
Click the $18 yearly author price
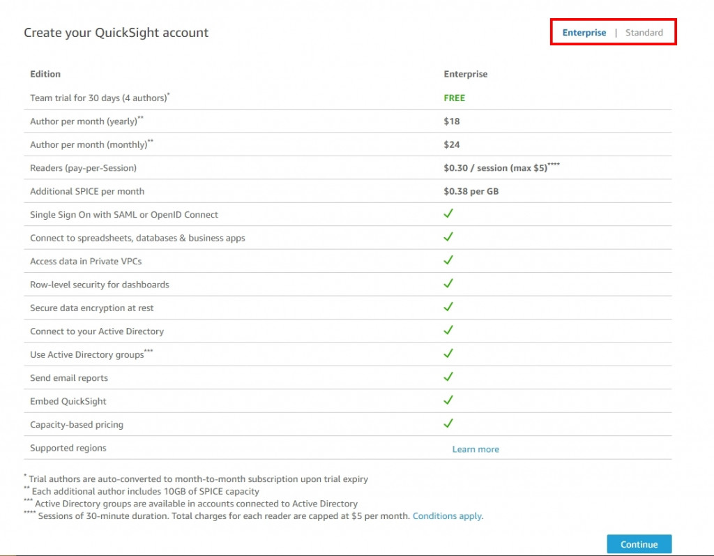pos(452,121)
